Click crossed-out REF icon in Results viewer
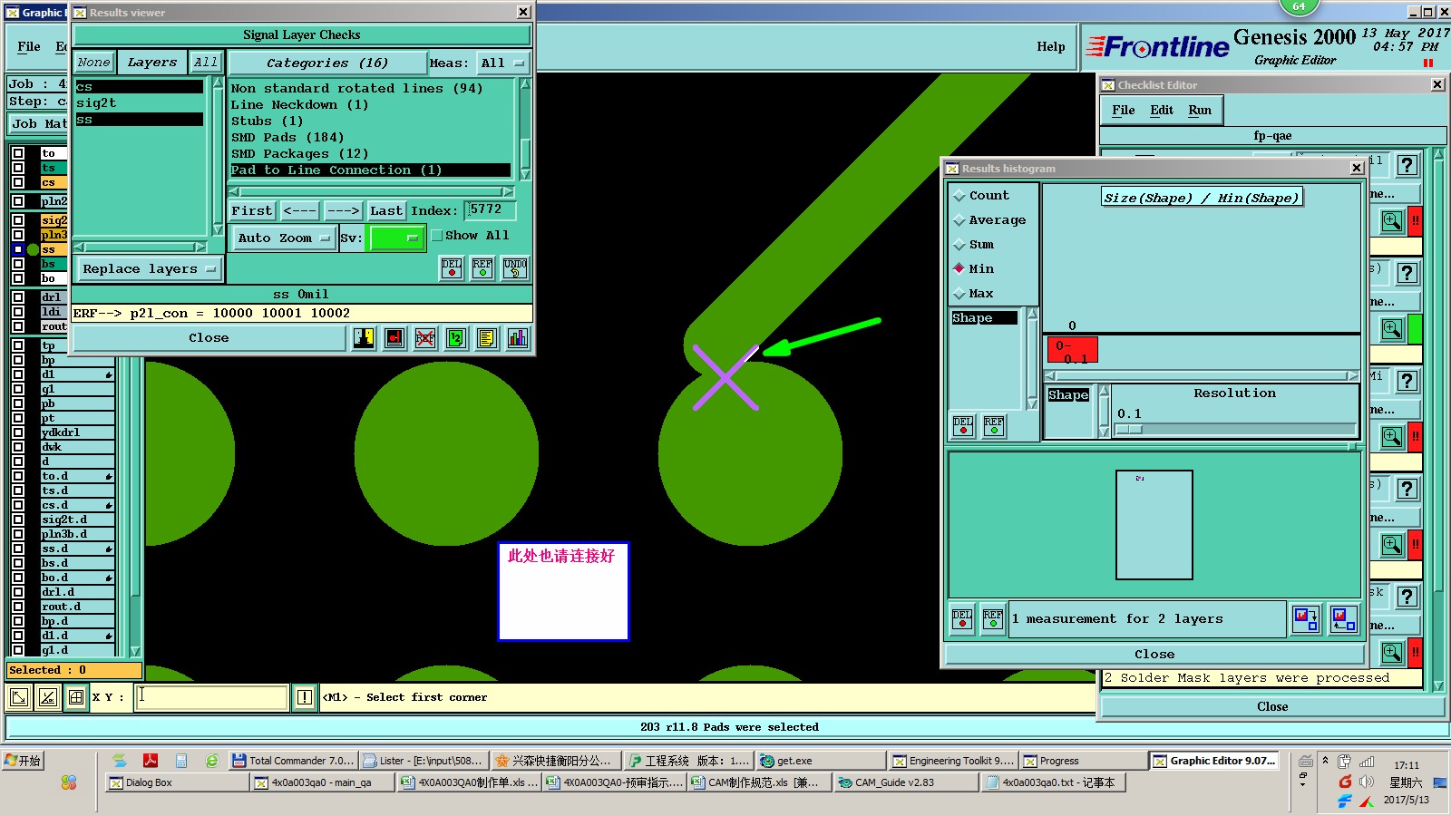 425,338
